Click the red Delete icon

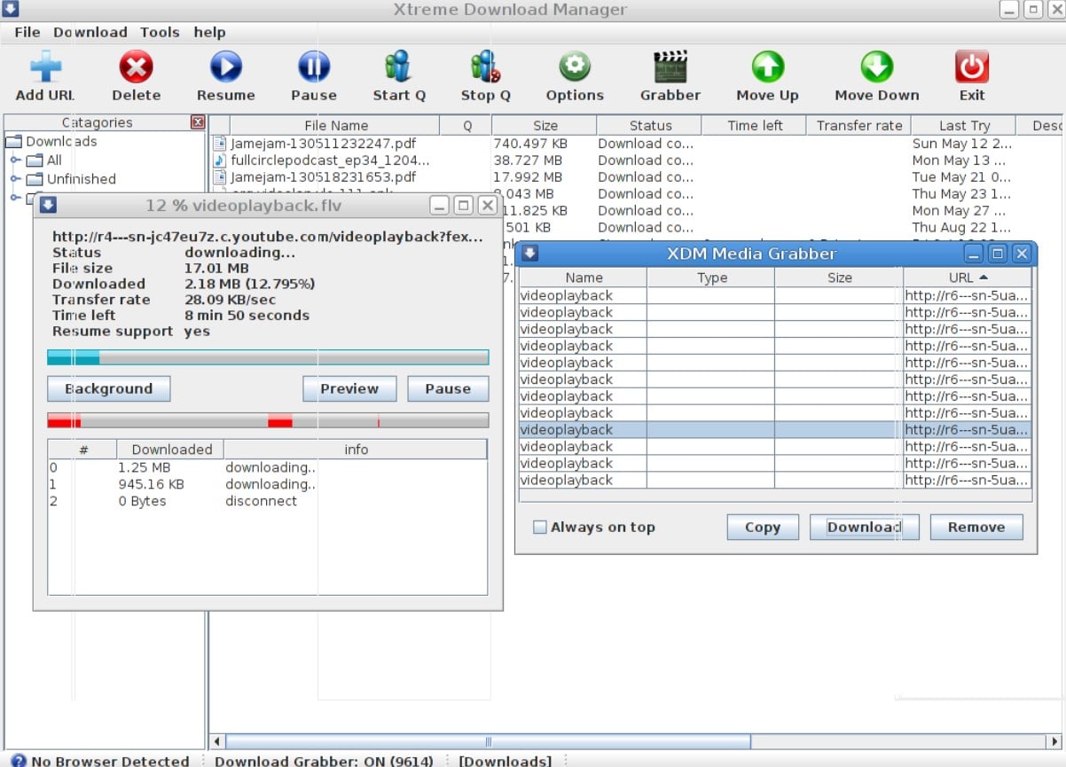point(136,67)
